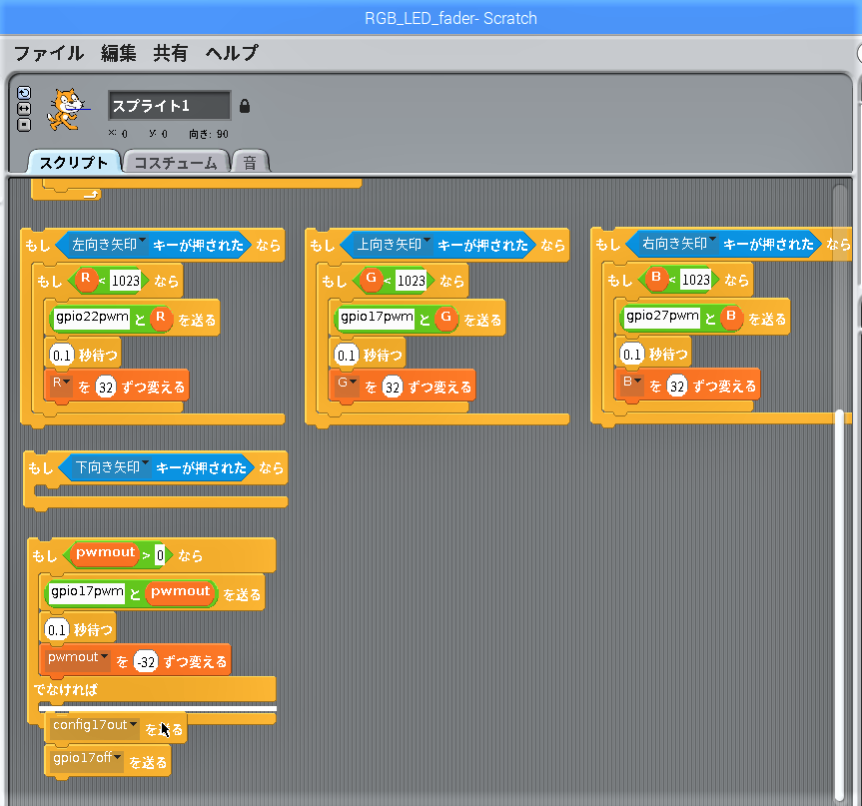Open the 共有 menu
Image resolution: width=862 pixels, height=806 pixels.
(171, 53)
